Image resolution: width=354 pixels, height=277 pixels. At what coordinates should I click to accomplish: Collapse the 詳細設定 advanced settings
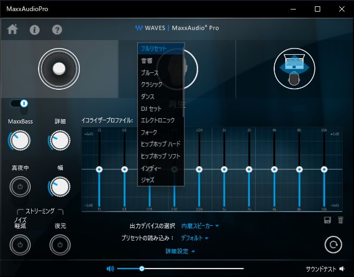pyautogui.click(x=180, y=251)
